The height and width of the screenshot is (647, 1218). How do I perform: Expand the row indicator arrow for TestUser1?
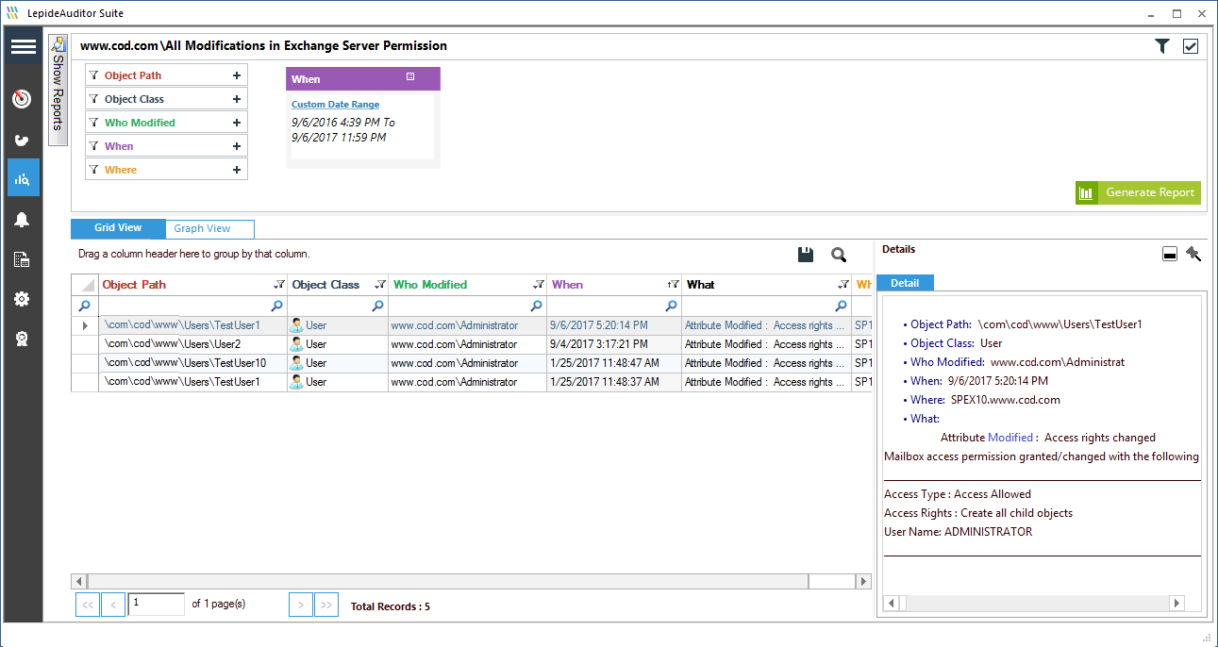tap(85, 325)
